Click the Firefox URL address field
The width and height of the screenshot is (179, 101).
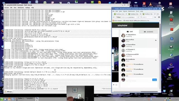click(129, 17)
